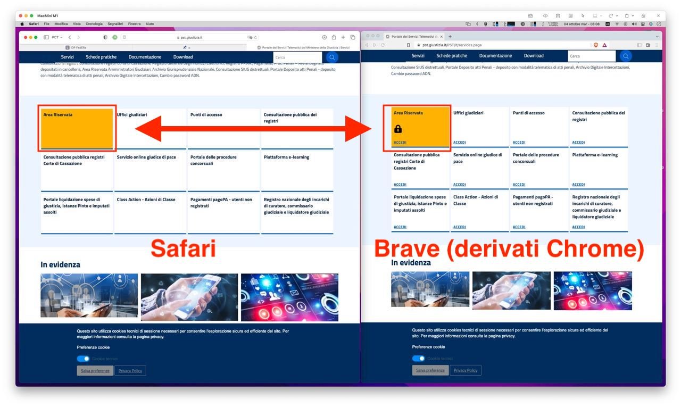Click the Cerca search field in Safari

tap(297, 57)
